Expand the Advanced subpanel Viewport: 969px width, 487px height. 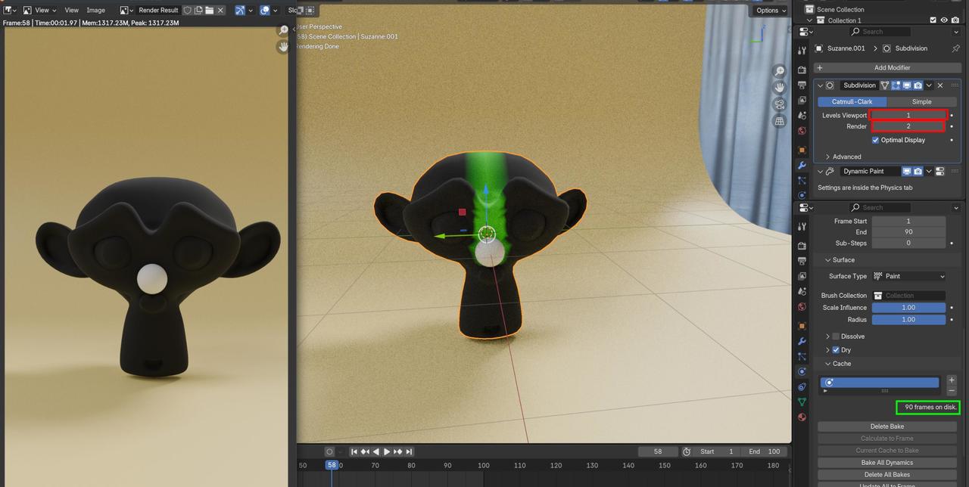coord(828,157)
